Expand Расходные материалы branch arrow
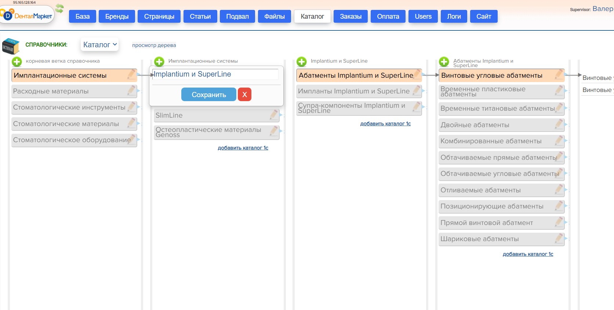 (138, 91)
